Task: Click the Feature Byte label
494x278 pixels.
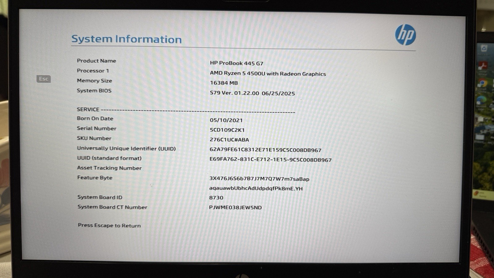Action: point(95,178)
